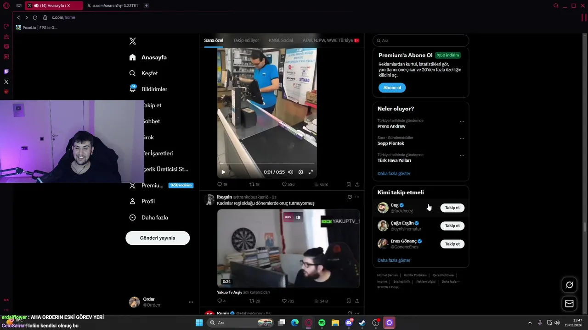
Task: Click the X logo in the left navigation
Action: coord(133,41)
